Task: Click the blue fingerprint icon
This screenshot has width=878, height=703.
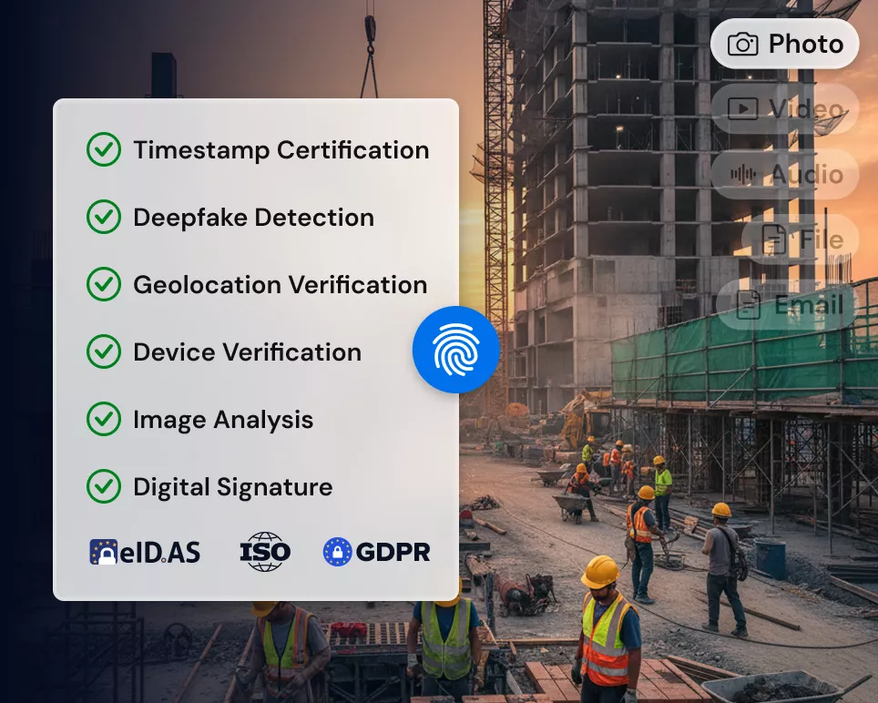Action: [456, 350]
